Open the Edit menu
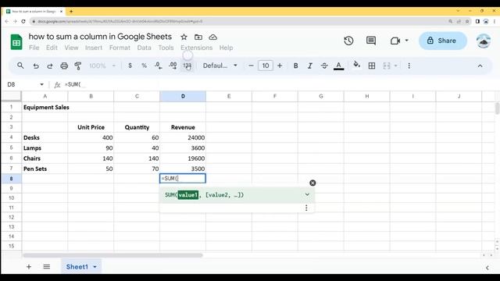The image size is (500, 281). click(52, 48)
